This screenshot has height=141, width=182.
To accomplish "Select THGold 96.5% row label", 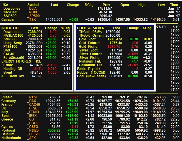I will 90,32.
